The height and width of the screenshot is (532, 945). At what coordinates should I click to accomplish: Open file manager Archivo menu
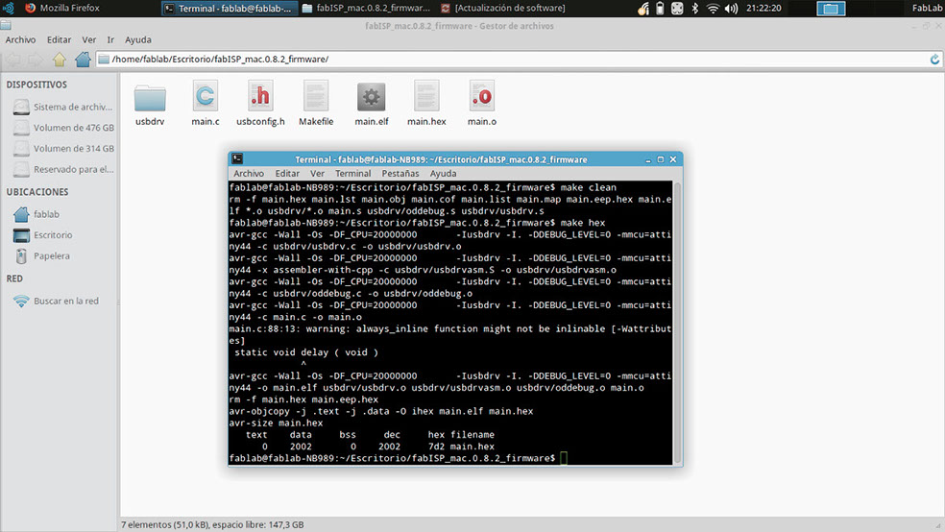20,39
